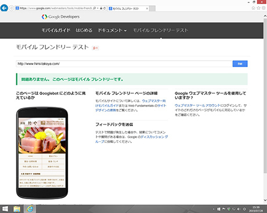The width and height of the screenshot is (267, 213).
Task: Click the Google Developers logo
Action: (x=60, y=17)
